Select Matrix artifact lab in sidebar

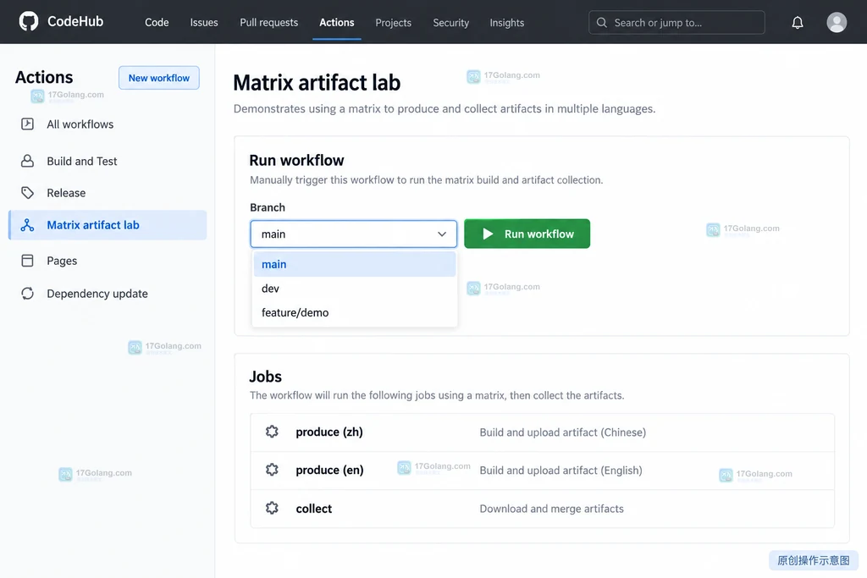tap(108, 225)
